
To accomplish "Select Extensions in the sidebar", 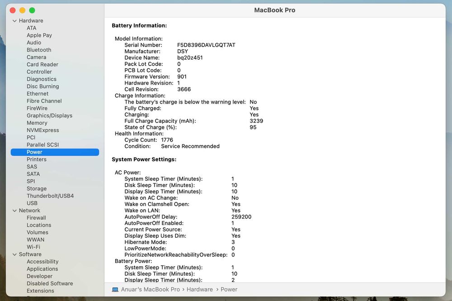I will [x=40, y=291].
